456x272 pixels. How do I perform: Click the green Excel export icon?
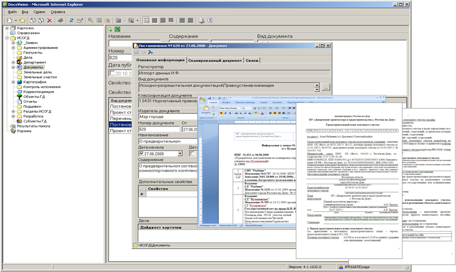coord(117,29)
